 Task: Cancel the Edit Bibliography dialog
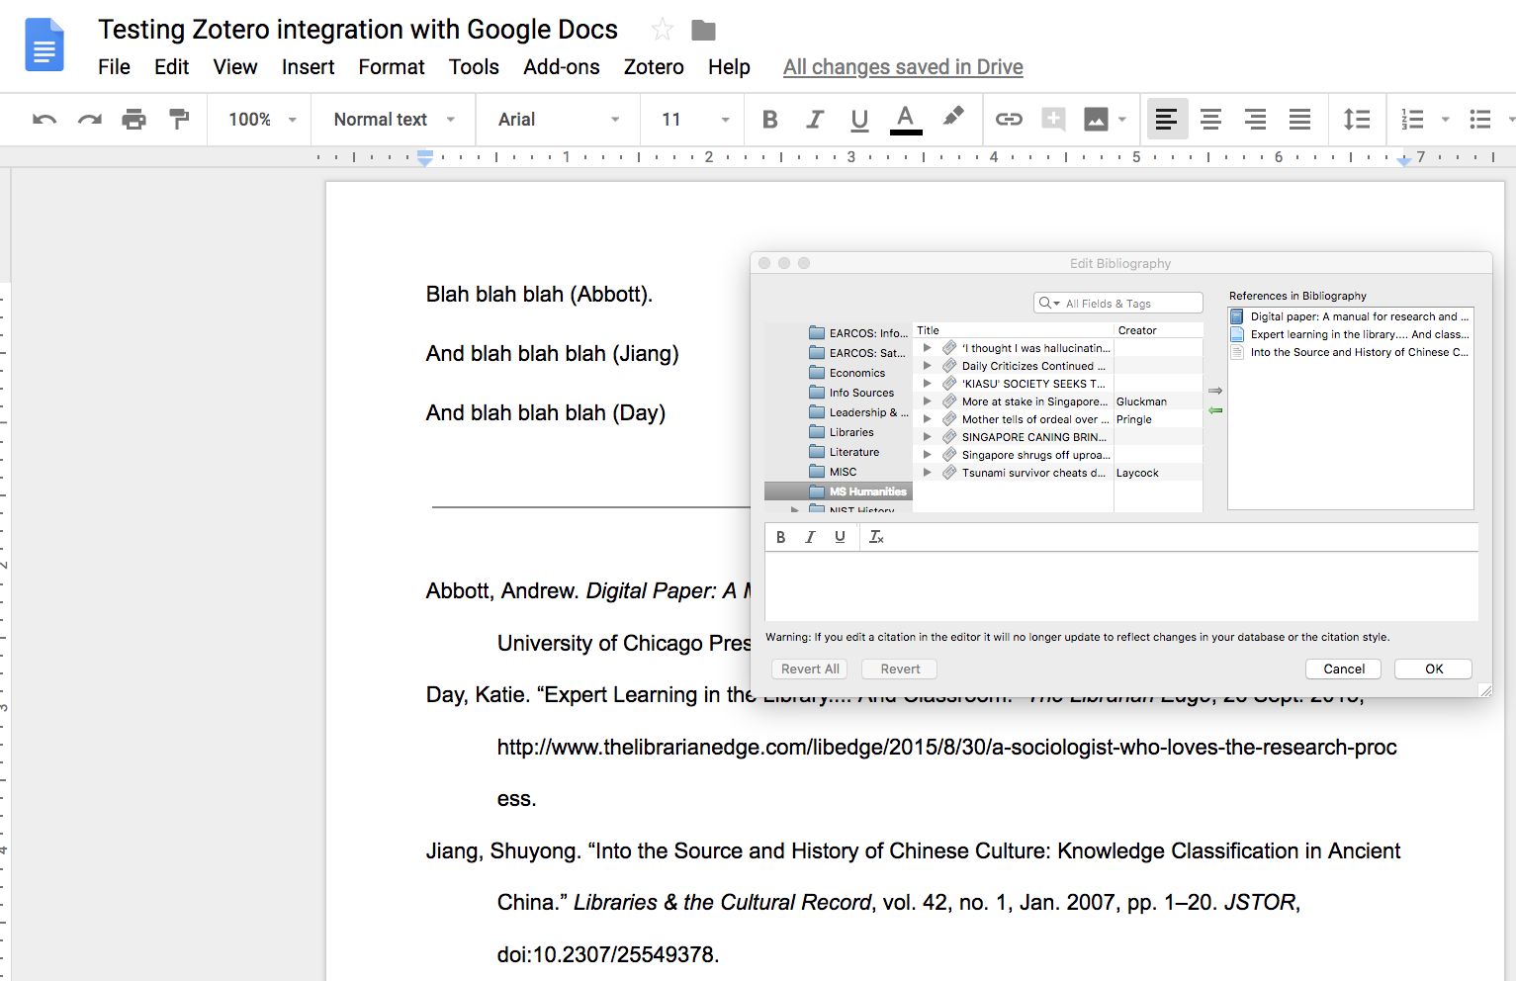click(1344, 669)
